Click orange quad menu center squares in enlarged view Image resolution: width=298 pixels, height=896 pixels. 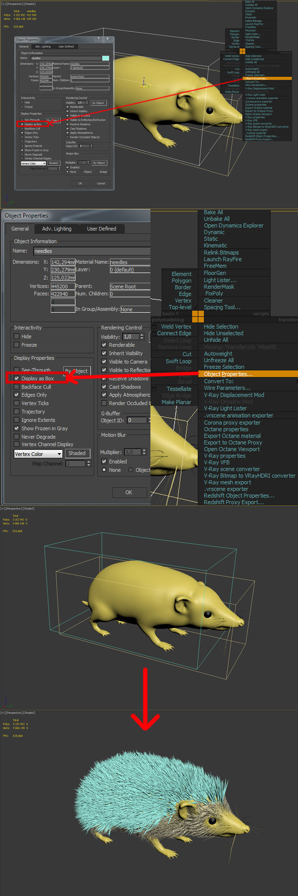click(198, 316)
